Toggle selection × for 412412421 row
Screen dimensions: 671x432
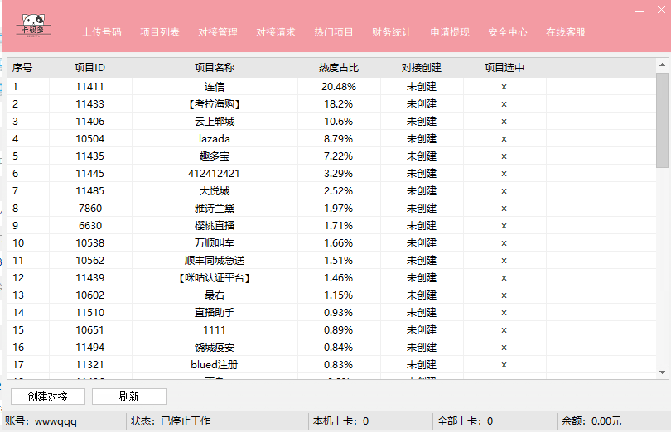[x=504, y=174]
